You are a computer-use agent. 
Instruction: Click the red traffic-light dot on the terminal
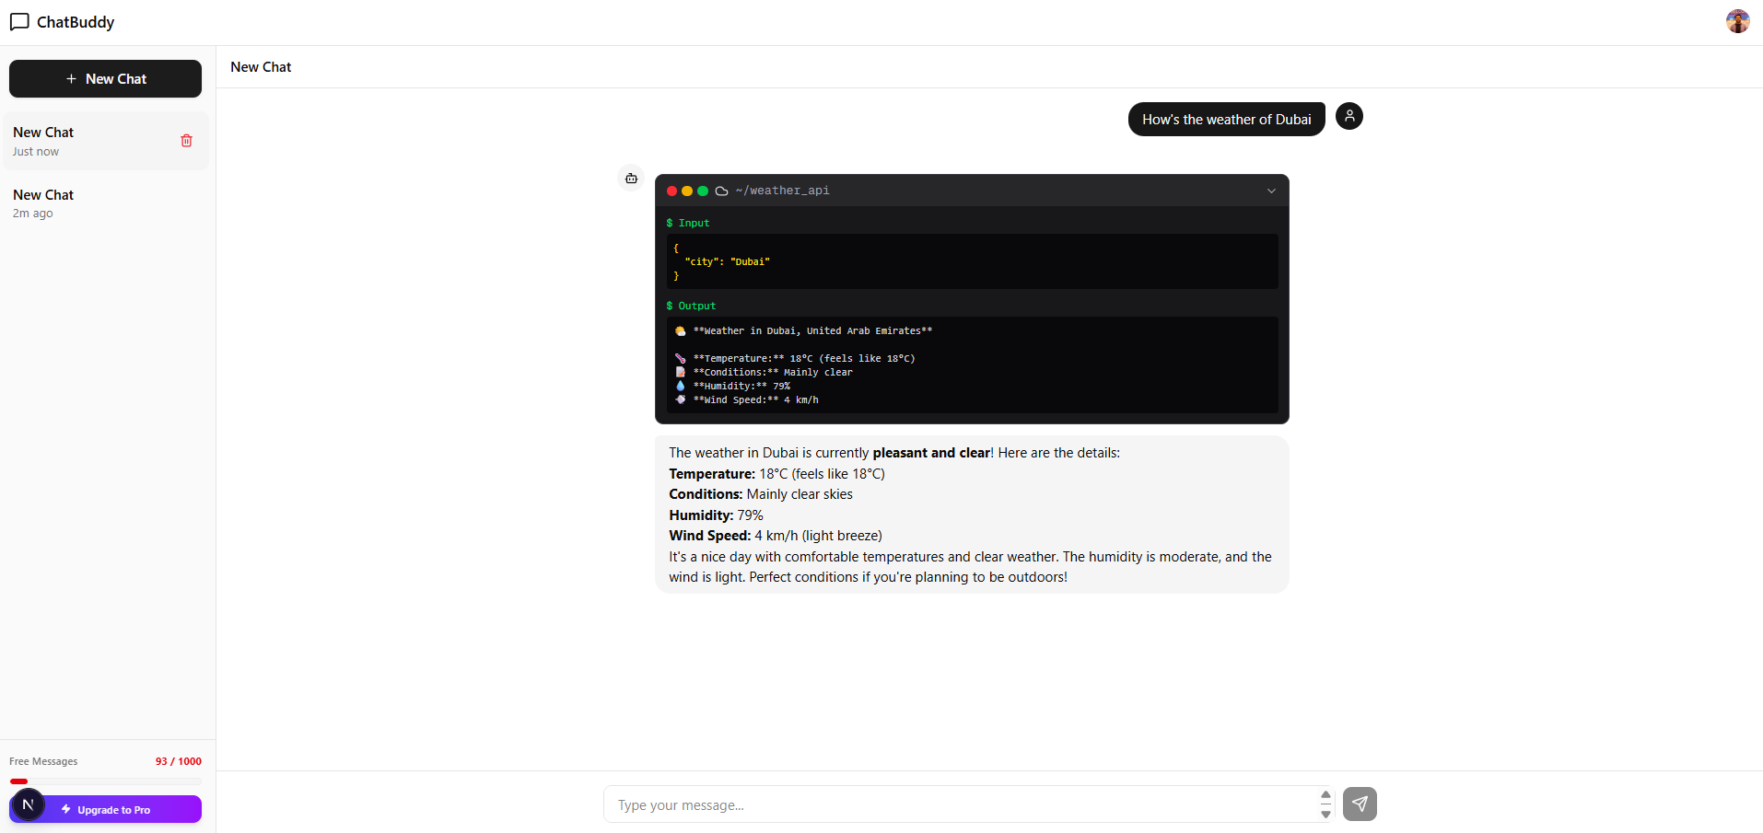coord(671,191)
